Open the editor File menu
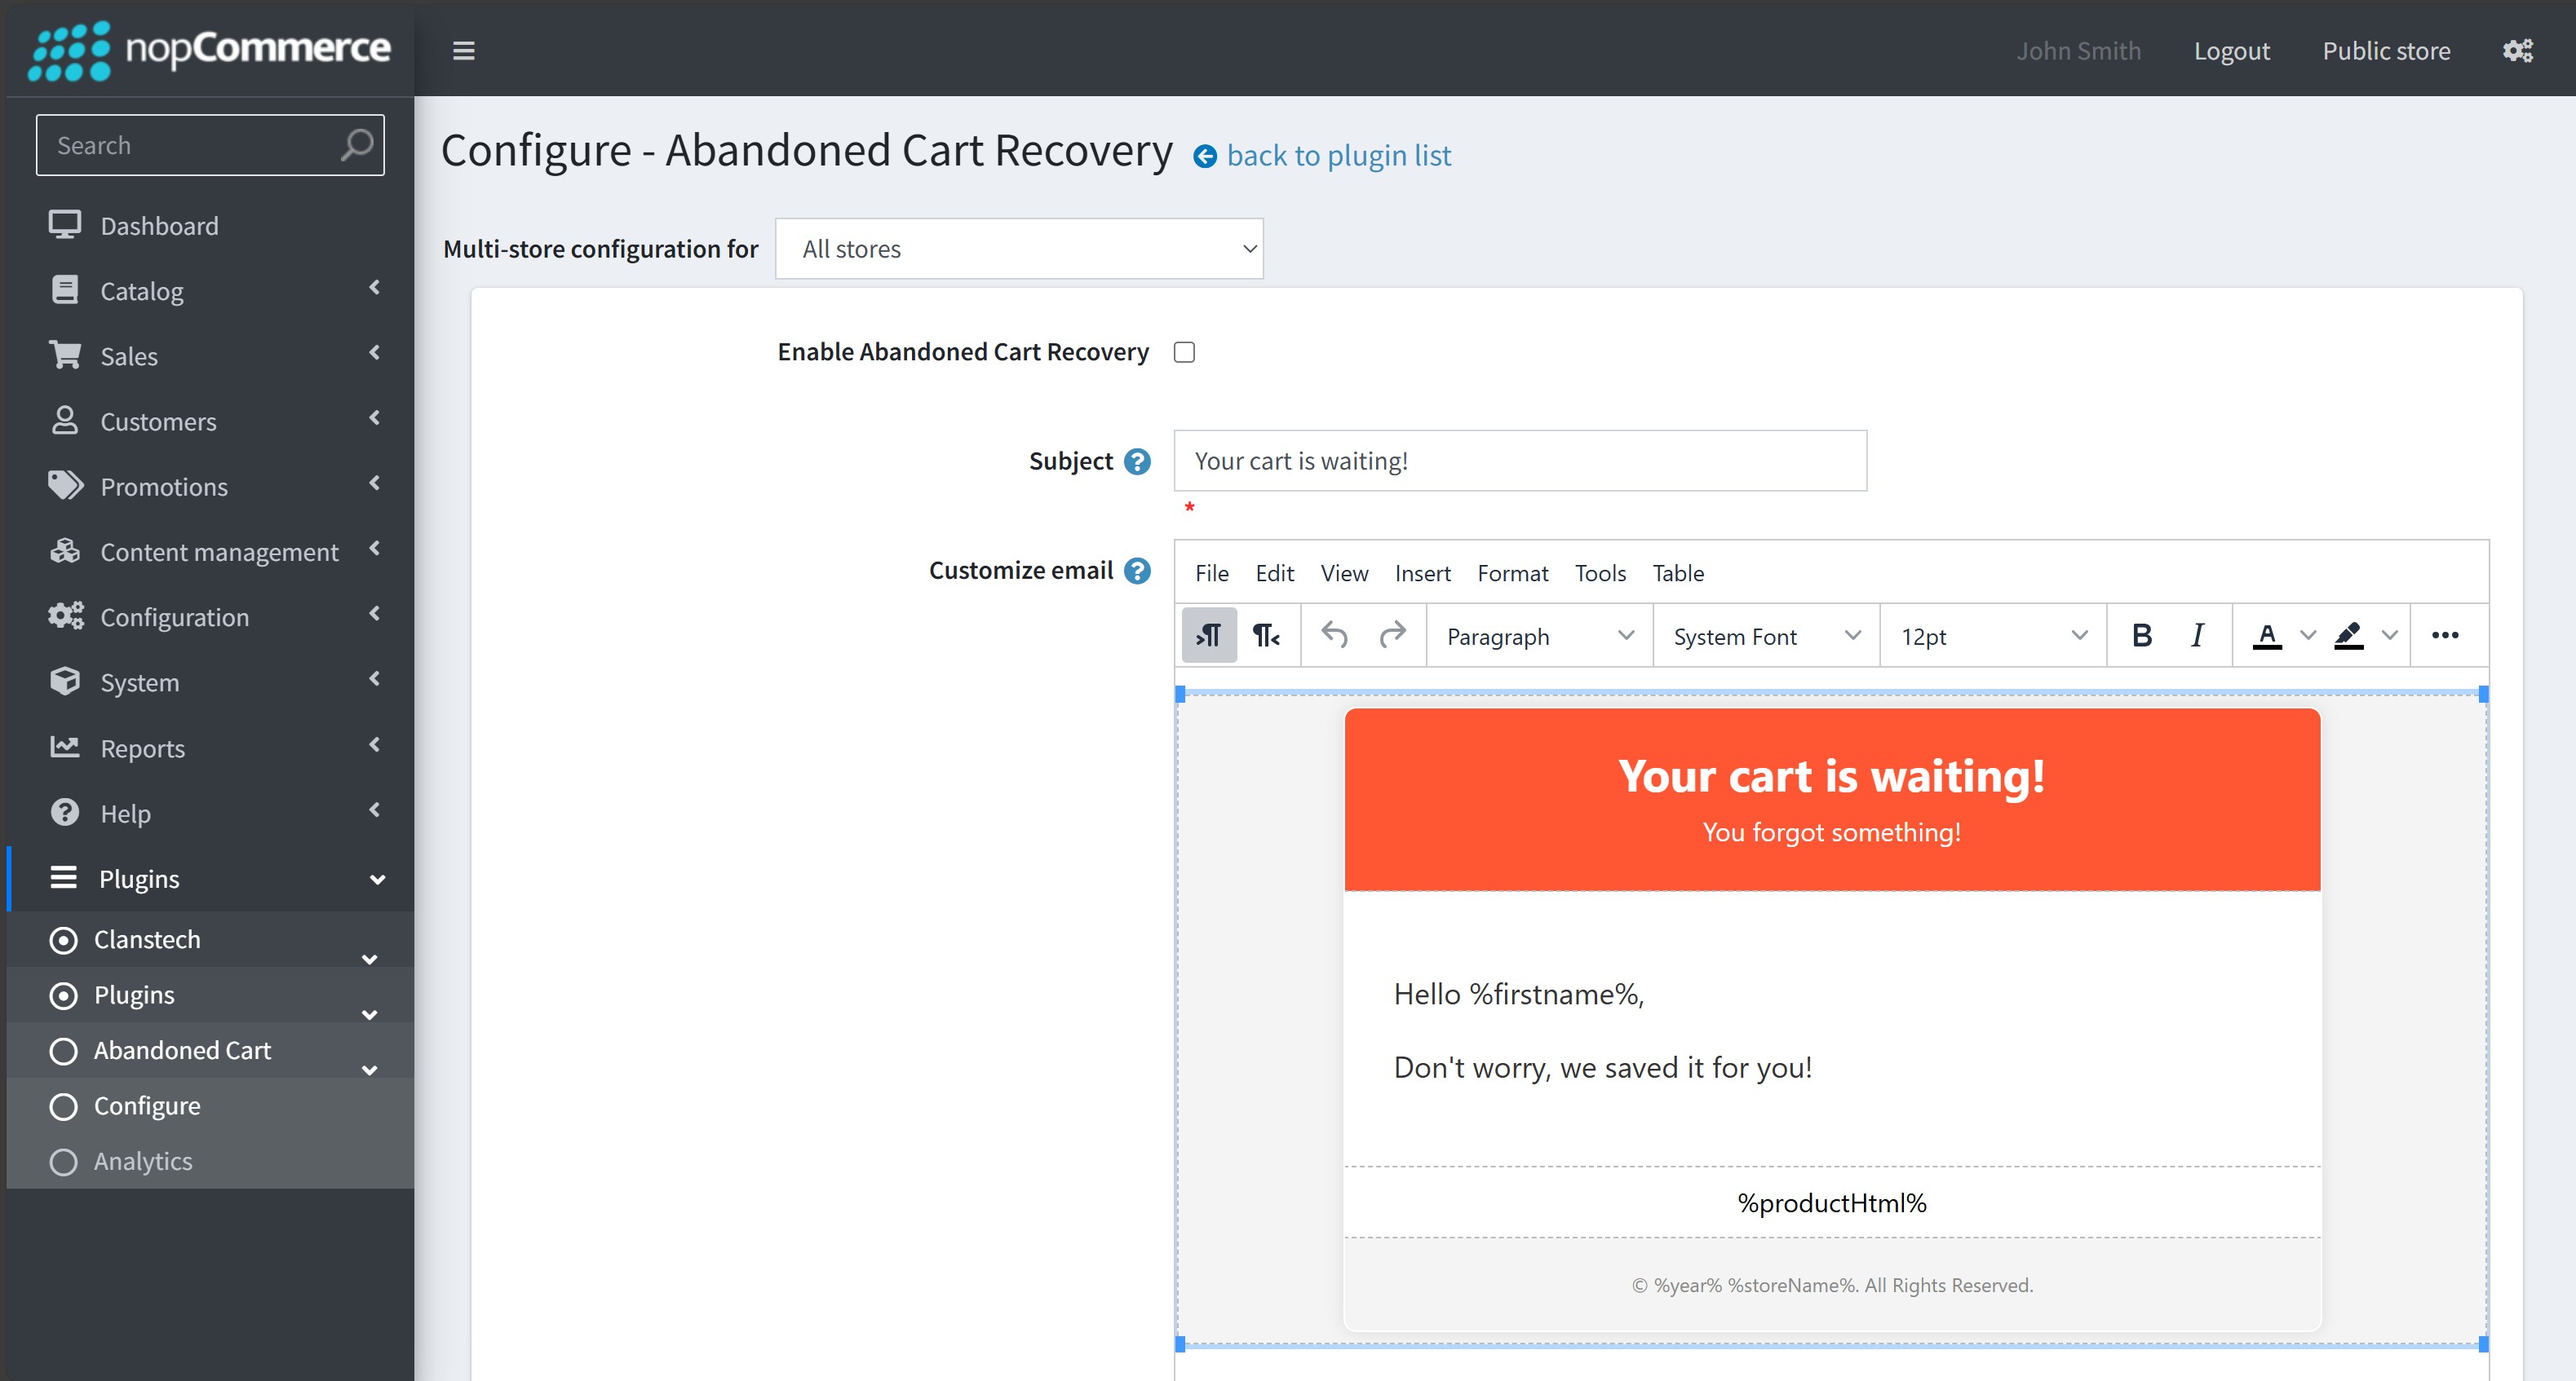The width and height of the screenshot is (2576, 1381). (x=1212, y=572)
